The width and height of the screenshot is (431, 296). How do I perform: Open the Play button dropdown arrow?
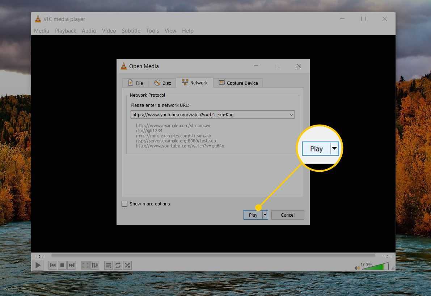[265, 215]
